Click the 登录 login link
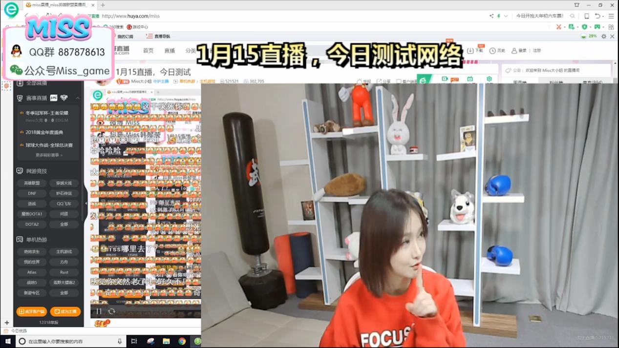 tap(519, 51)
